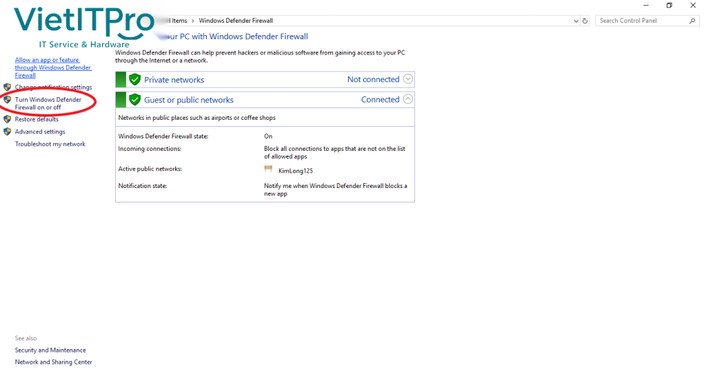The height and width of the screenshot is (376, 706).
Task: Click the network bench icon beside KimLong125
Action: click(268, 169)
